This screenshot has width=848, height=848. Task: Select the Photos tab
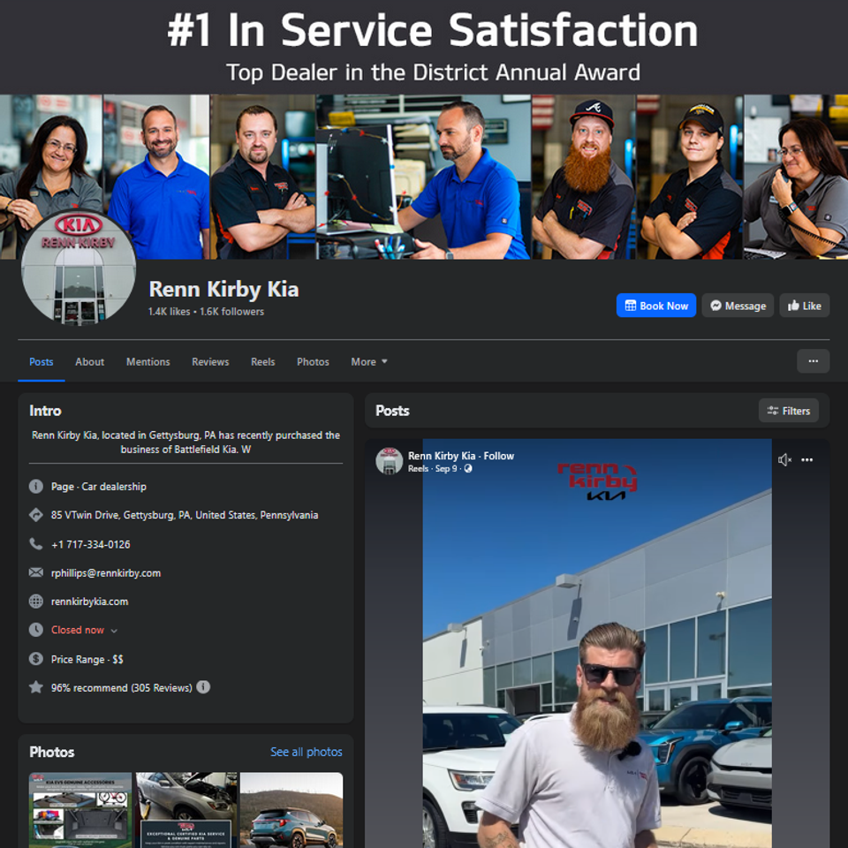tap(313, 362)
